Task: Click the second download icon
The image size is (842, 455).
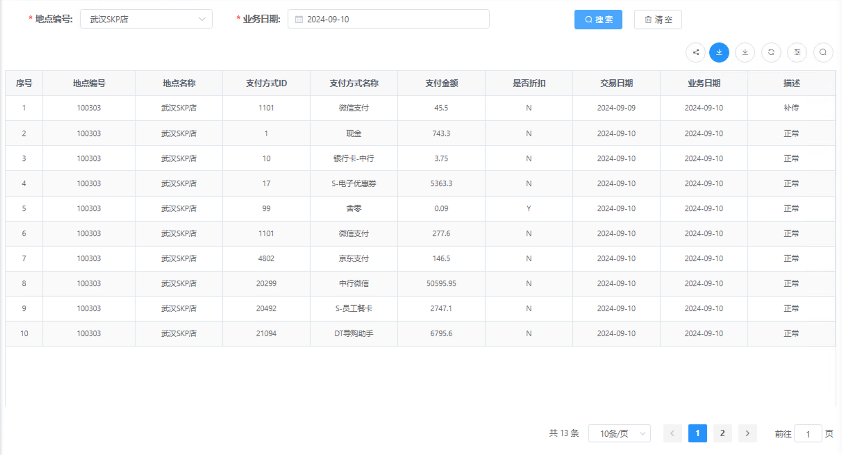Action: (745, 52)
